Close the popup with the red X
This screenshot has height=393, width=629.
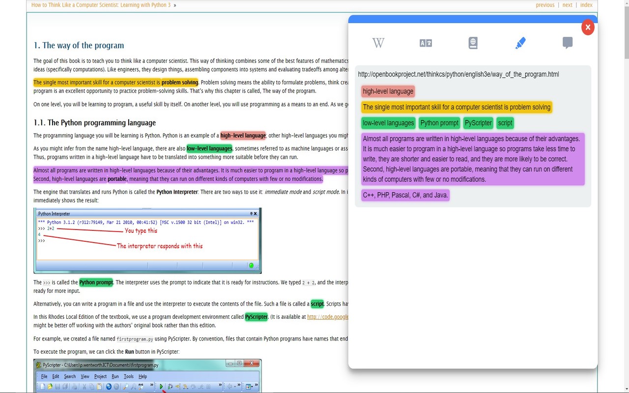click(x=588, y=28)
